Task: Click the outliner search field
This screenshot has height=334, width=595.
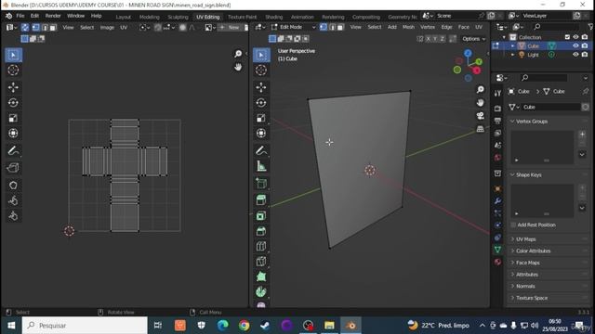Action: point(558,27)
